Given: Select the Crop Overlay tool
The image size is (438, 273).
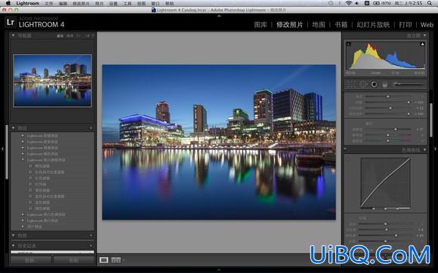Looking at the screenshot, I should (x=351, y=84).
